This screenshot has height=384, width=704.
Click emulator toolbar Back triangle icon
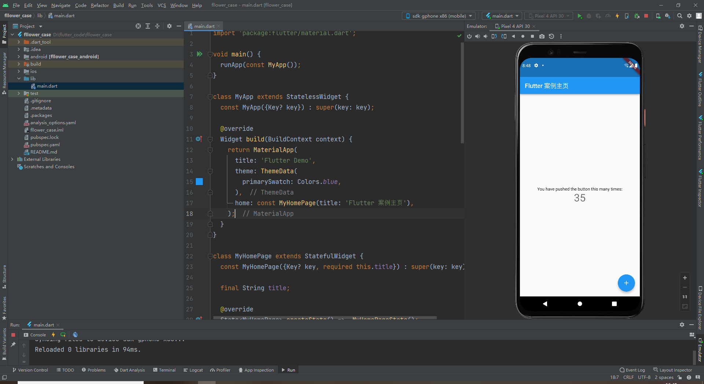(513, 36)
